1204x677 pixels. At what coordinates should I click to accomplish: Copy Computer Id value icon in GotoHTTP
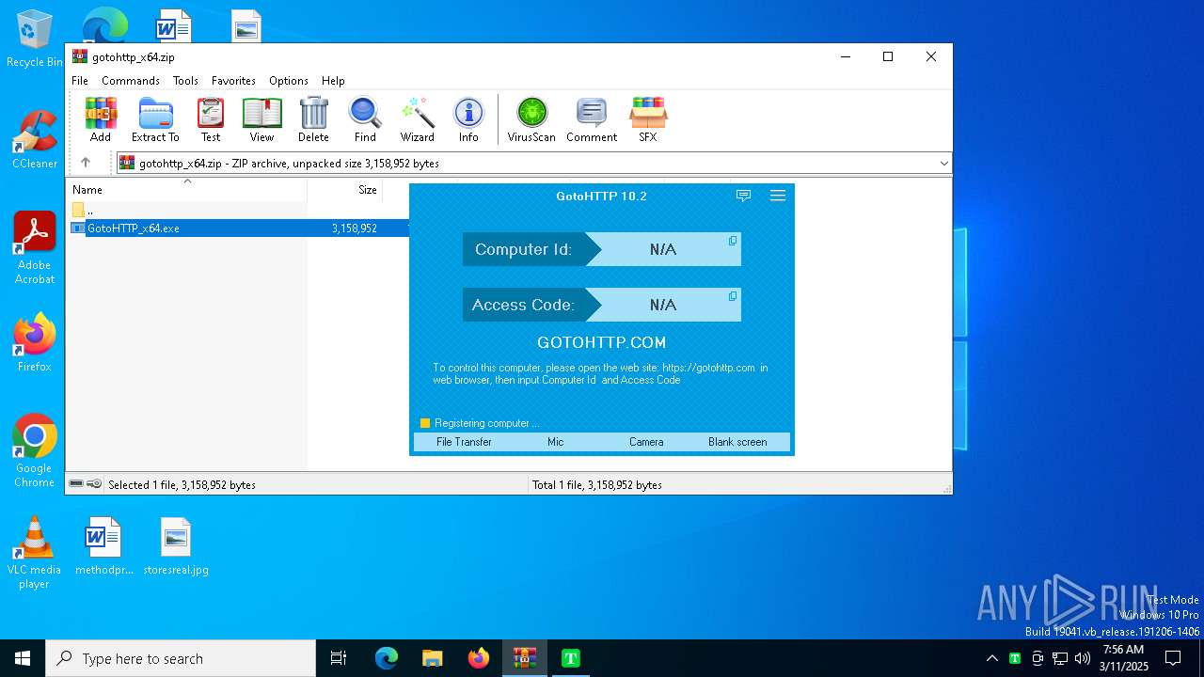click(x=733, y=241)
